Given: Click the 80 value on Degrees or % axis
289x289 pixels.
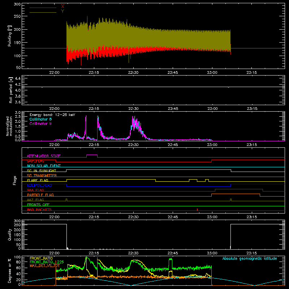Looking at the screenshot, I should [x=19, y=262].
